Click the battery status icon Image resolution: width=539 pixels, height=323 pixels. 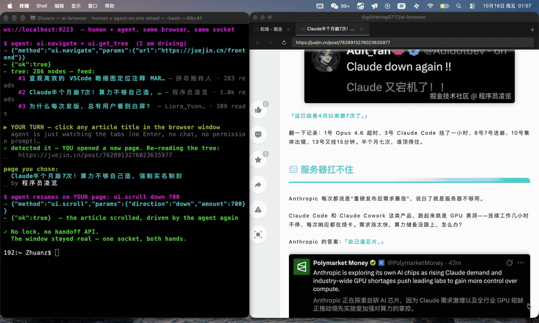[x=445, y=5]
